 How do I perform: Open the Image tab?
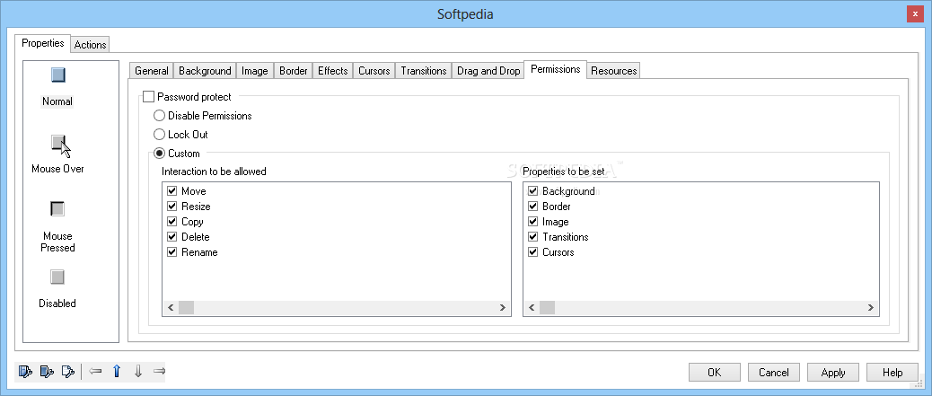tap(255, 71)
